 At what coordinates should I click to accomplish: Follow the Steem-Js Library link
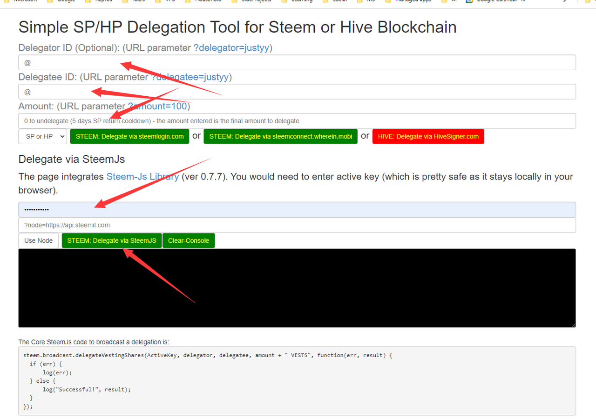142,177
